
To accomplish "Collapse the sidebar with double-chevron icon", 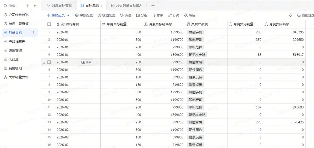I will click(x=35, y=6).
